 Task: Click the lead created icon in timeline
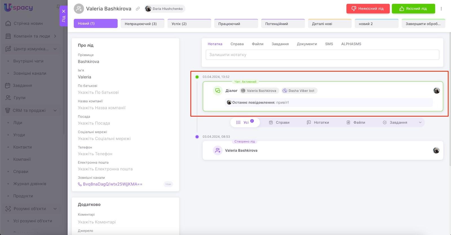(x=217, y=151)
